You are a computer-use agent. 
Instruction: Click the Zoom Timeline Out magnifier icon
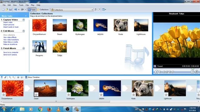[x=13, y=77]
